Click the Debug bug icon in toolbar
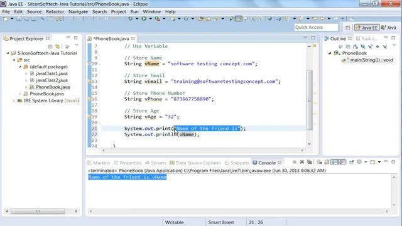Image resolution: width=402 pixels, height=226 pixels. point(131,19)
